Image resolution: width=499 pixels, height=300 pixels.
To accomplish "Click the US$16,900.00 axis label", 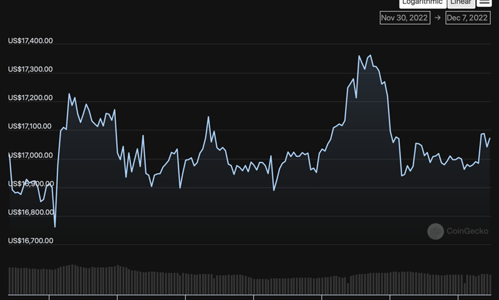I will click(x=31, y=184).
